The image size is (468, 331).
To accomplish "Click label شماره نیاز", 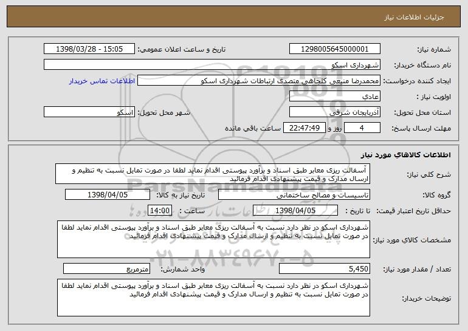I will 434,50.
